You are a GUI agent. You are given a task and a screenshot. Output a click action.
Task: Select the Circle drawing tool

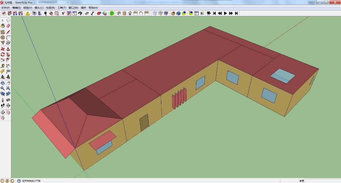3,38
